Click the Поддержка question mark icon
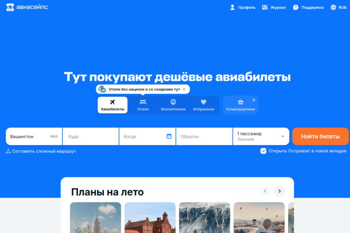The width and height of the screenshot is (350, 233). point(296,8)
